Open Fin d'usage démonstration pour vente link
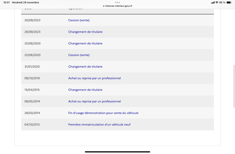The height and width of the screenshot is (154, 235). click(103, 113)
